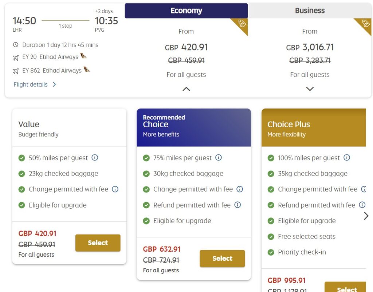Click info icon for Choice refund permitted fee

click(237, 205)
